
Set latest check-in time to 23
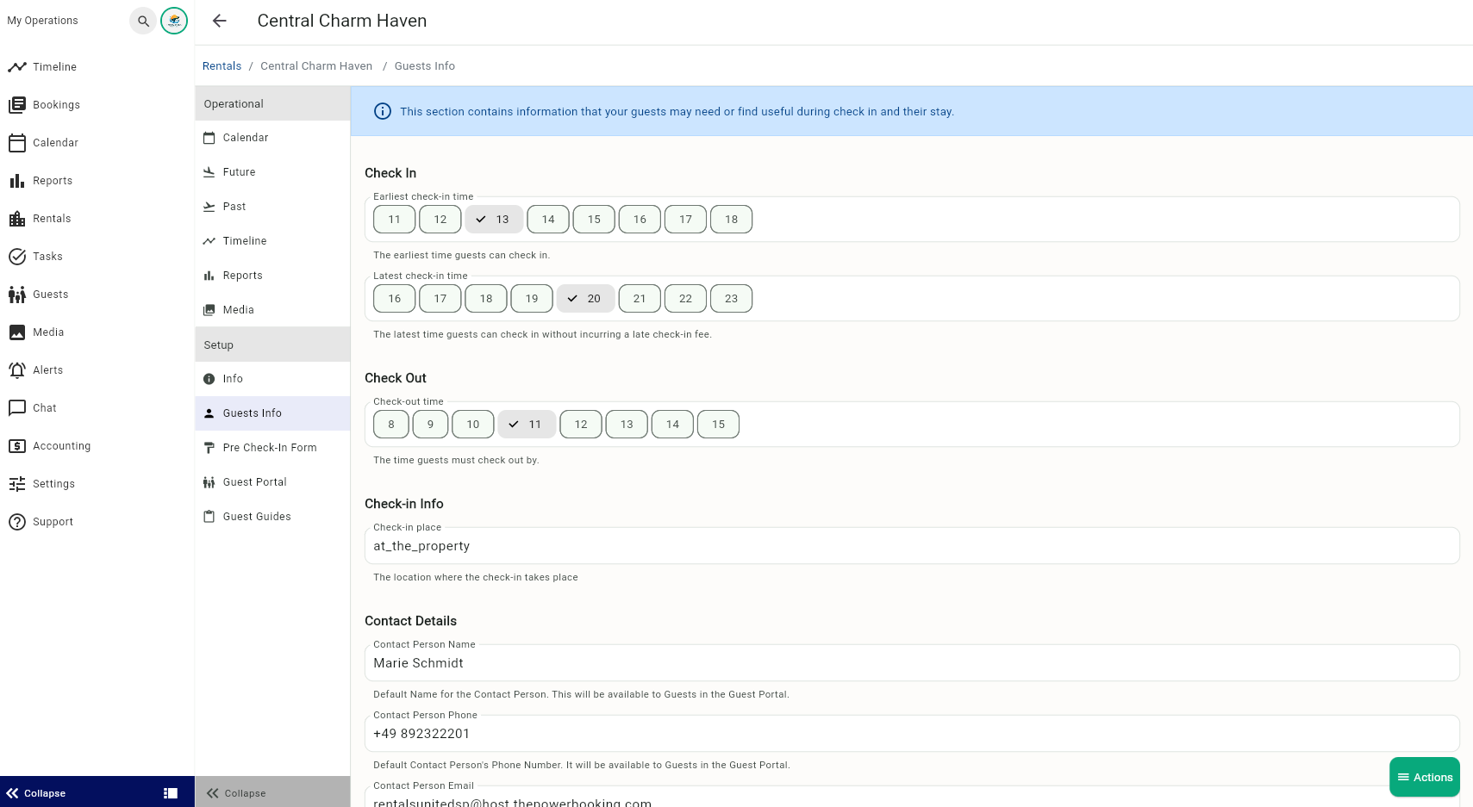pos(731,299)
